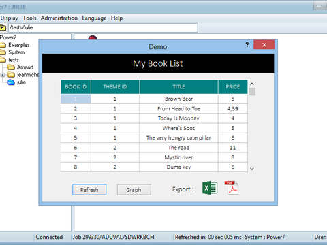Click book ID 8 cell

click(76, 167)
